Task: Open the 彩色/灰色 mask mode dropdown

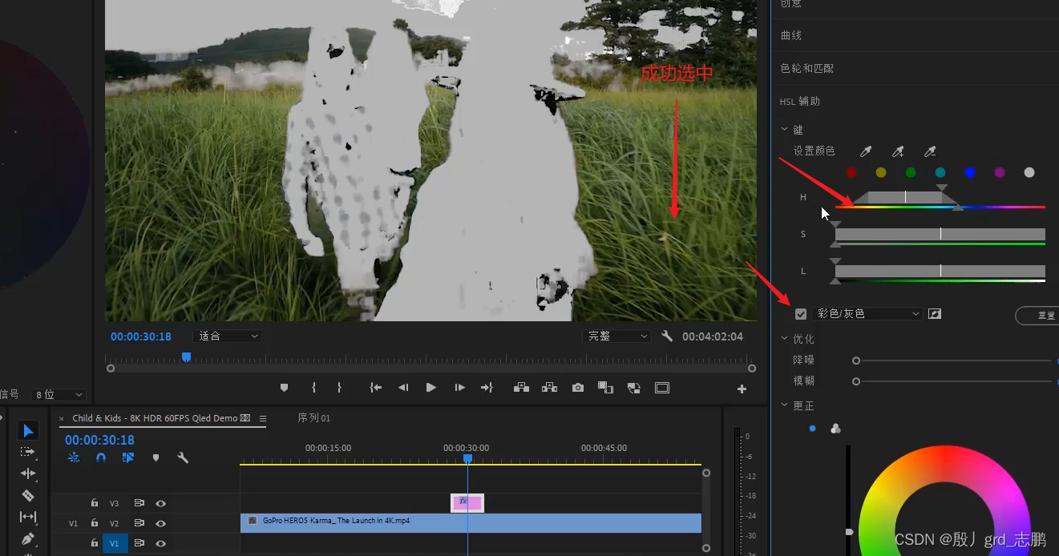Action: (867, 314)
